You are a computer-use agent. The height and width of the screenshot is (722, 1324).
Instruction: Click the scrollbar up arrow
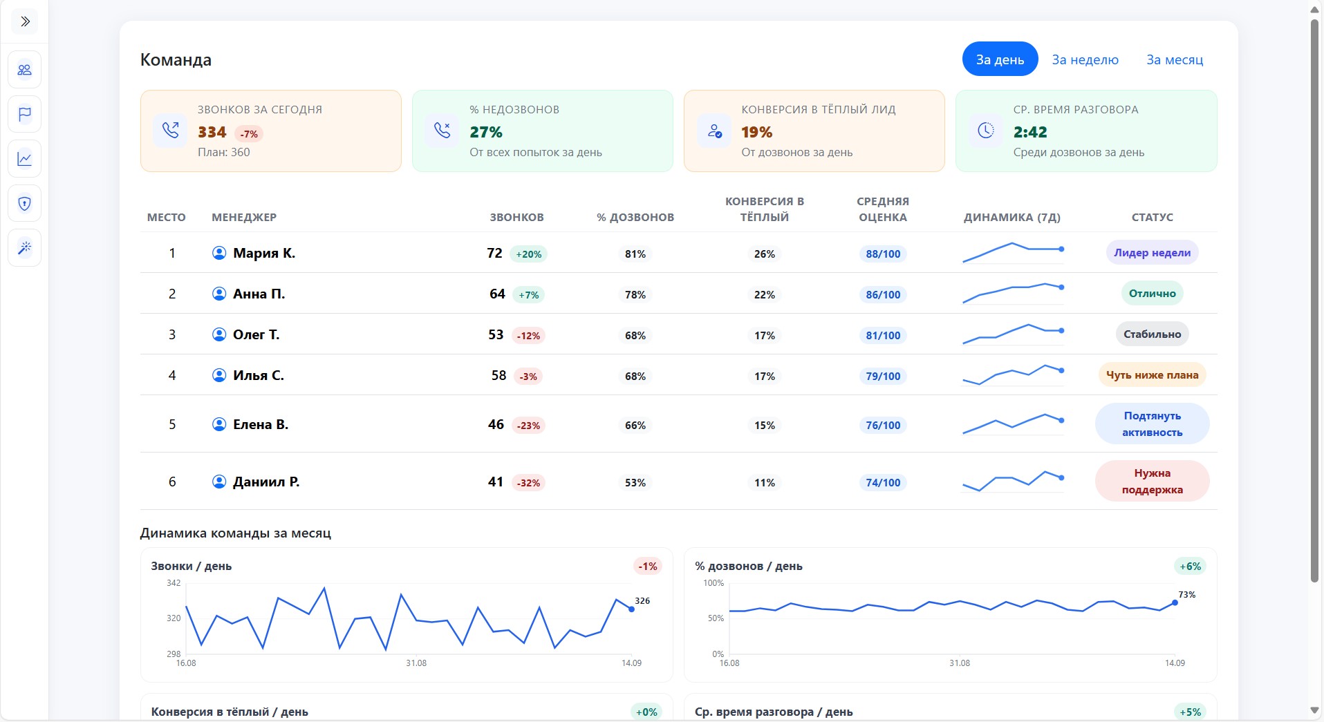pos(1314,10)
